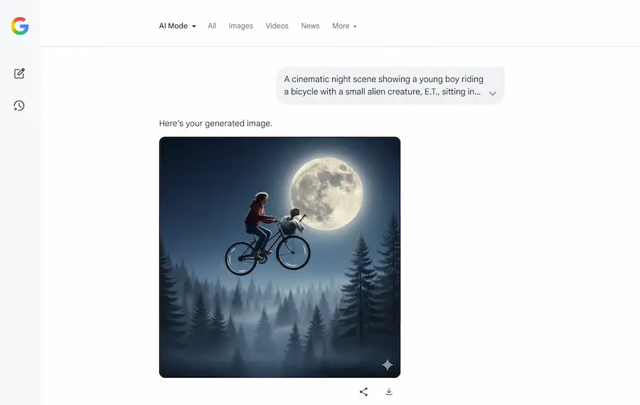Click the cinematic night scene prompt text
This screenshot has height=405, width=640.
pyautogui.click(x=383, y=85)
